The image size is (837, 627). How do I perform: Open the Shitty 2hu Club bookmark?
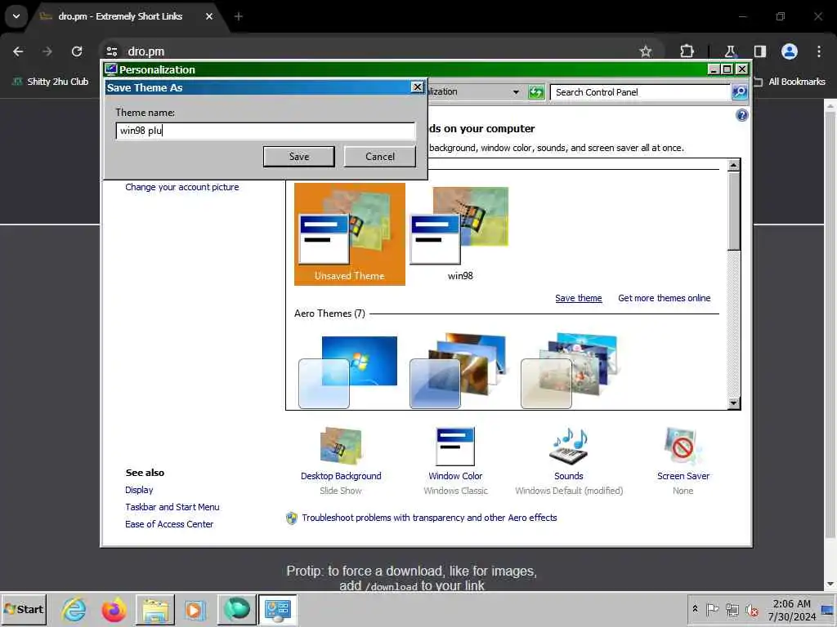tap(50, 82)
